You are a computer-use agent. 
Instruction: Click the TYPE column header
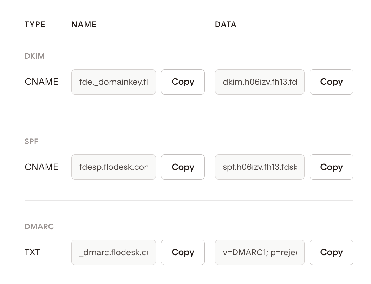tap(35, 25)
